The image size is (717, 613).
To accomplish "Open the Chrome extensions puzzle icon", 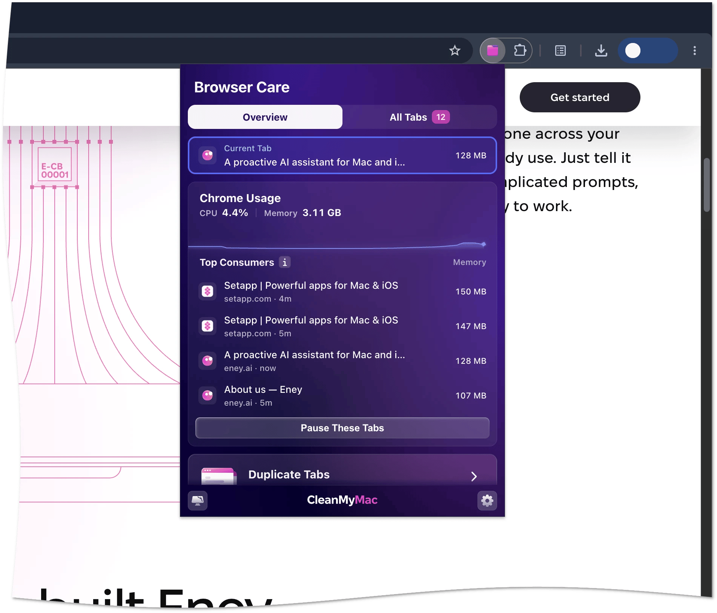I will coord(520,51).
